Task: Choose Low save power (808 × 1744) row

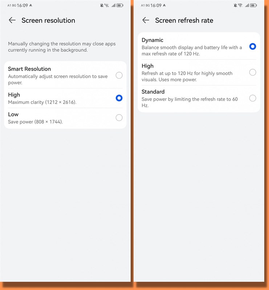Action: pyautogui.click(x=65, y=118)
